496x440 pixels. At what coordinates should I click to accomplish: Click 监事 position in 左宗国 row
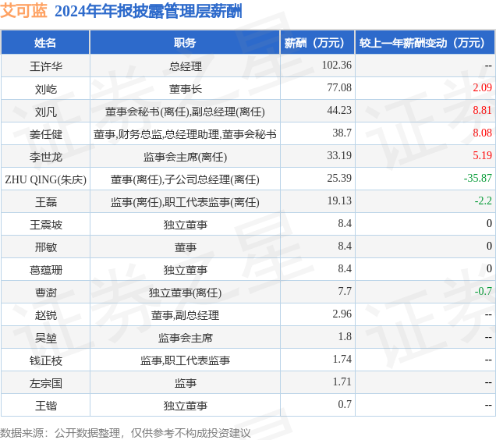point(186,383)
